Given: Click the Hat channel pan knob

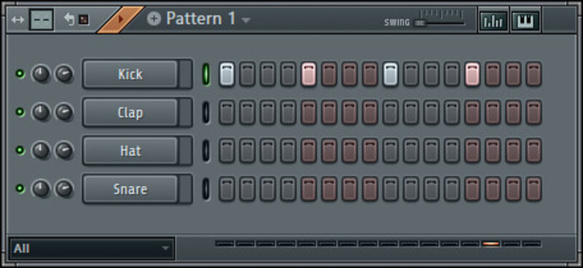Looking at the screenshot, I should point(41,150).
